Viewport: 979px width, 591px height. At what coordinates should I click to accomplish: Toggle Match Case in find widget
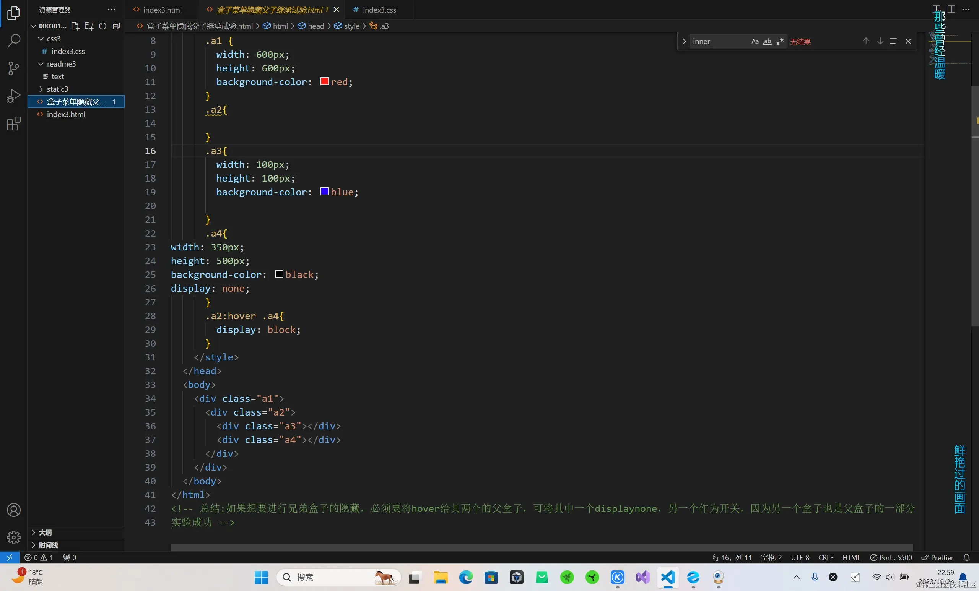tap(755, 41)
